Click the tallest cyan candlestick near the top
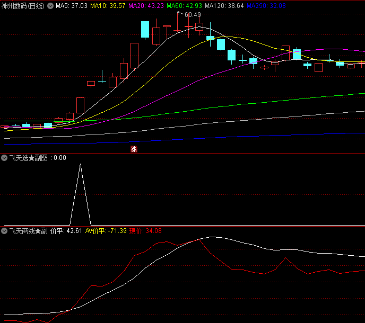365x323 pixels. [x=145, y=30]
